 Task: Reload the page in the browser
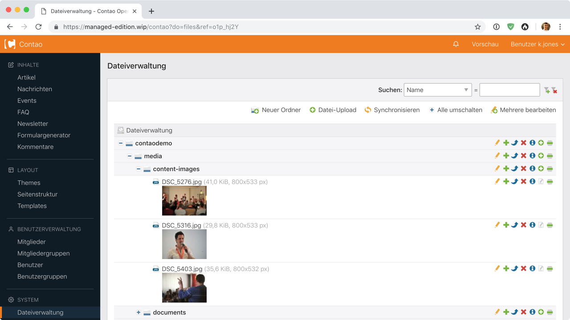(x=39, y=27)
